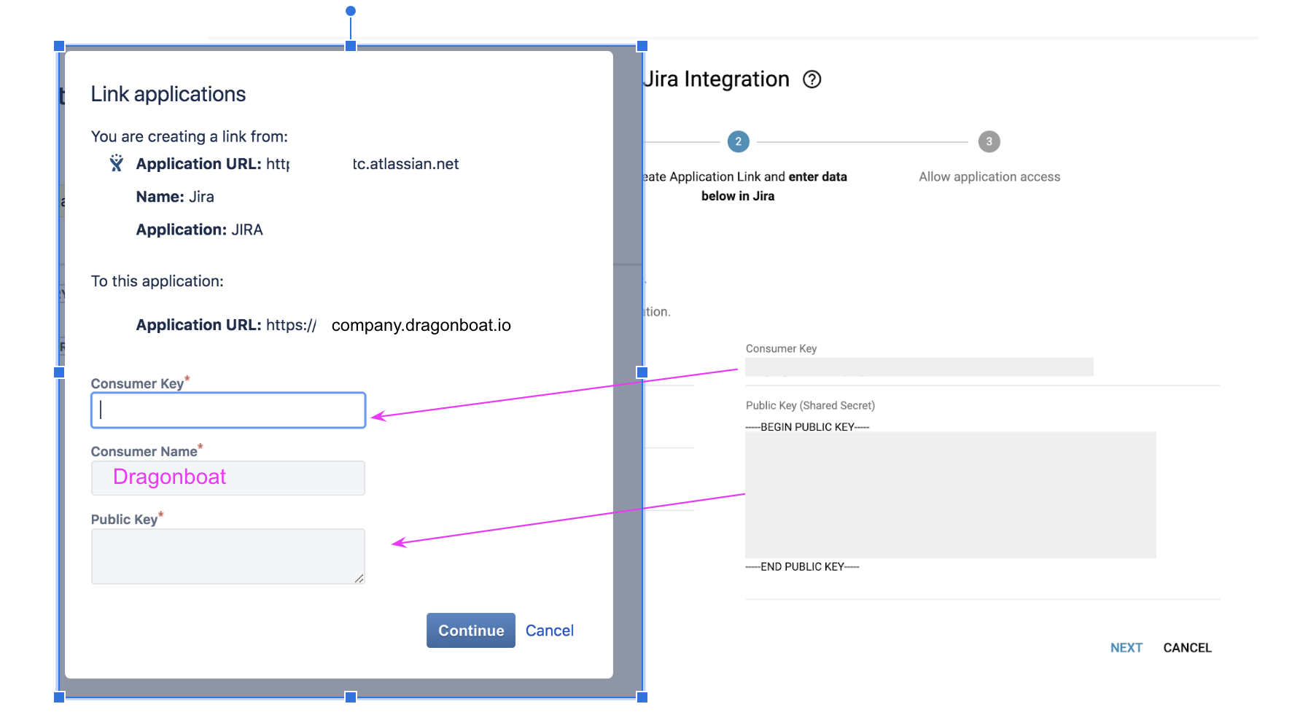
Task: Click the 'Consumer Name' field label in dialog
Action: [144, 452]
